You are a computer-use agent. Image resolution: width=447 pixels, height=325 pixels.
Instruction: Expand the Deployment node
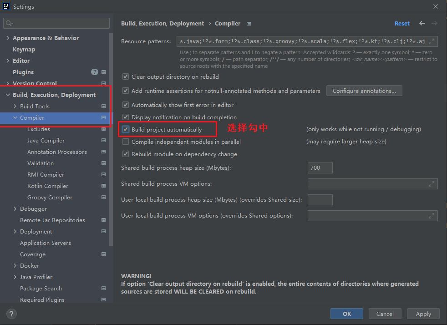click(15, 232)
